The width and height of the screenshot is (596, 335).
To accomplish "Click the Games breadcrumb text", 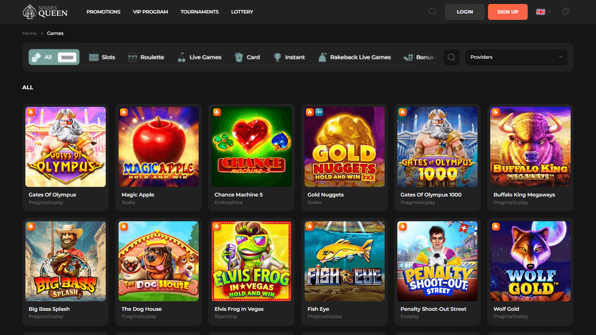I will click(55, 33).
